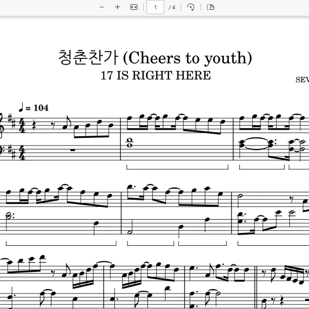
Task: Click the whole-note chord in measure two
Action: (x=130, y=143)
